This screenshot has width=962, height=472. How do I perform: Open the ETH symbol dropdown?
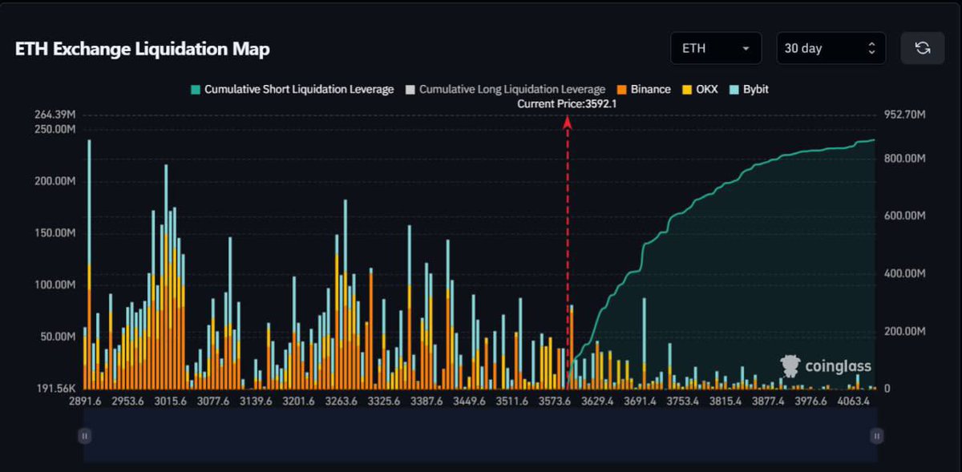coord(716,48)
